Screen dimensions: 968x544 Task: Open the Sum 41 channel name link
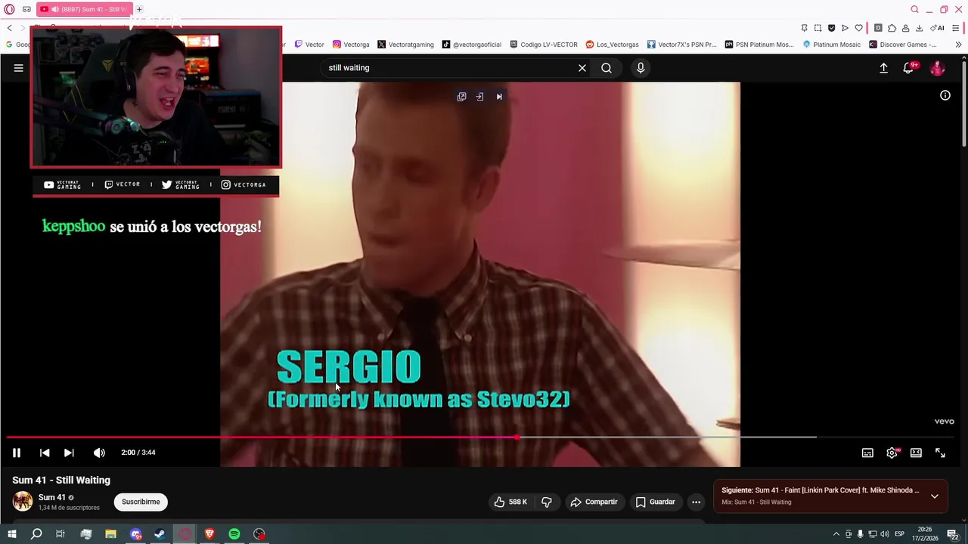pos(52,497)
